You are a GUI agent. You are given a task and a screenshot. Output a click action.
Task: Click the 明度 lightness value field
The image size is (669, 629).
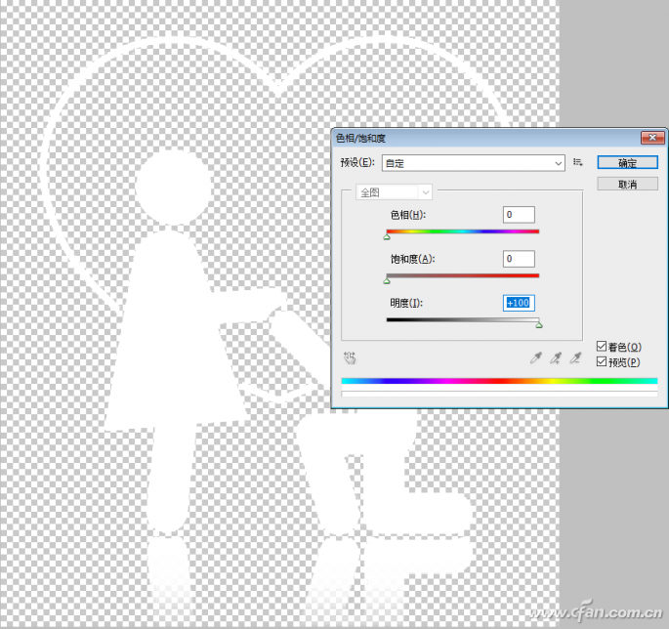pos(519,303)
